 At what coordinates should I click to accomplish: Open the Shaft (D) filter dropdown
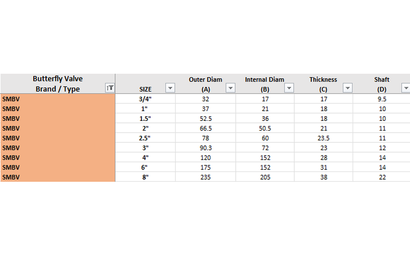406,88
